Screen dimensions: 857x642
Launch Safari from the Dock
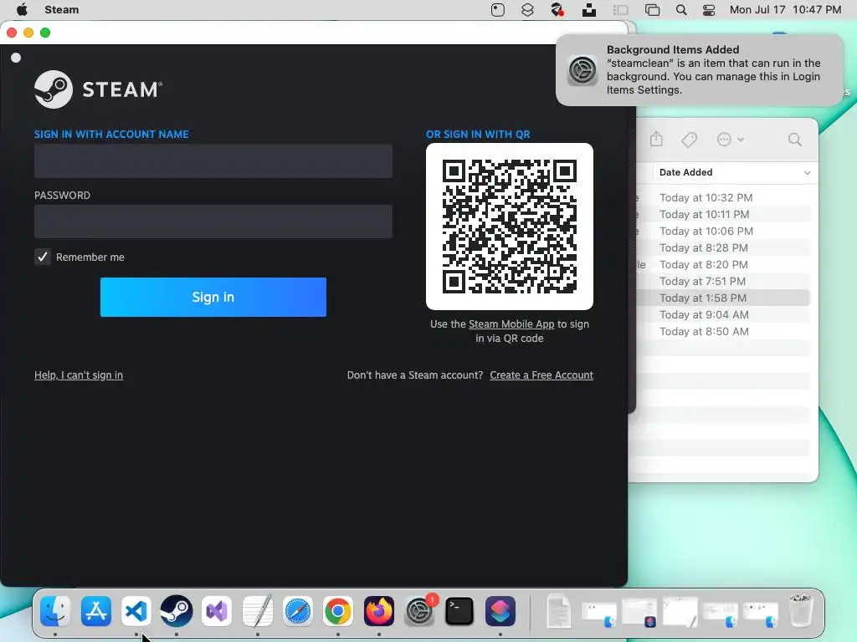coord(298,611)
